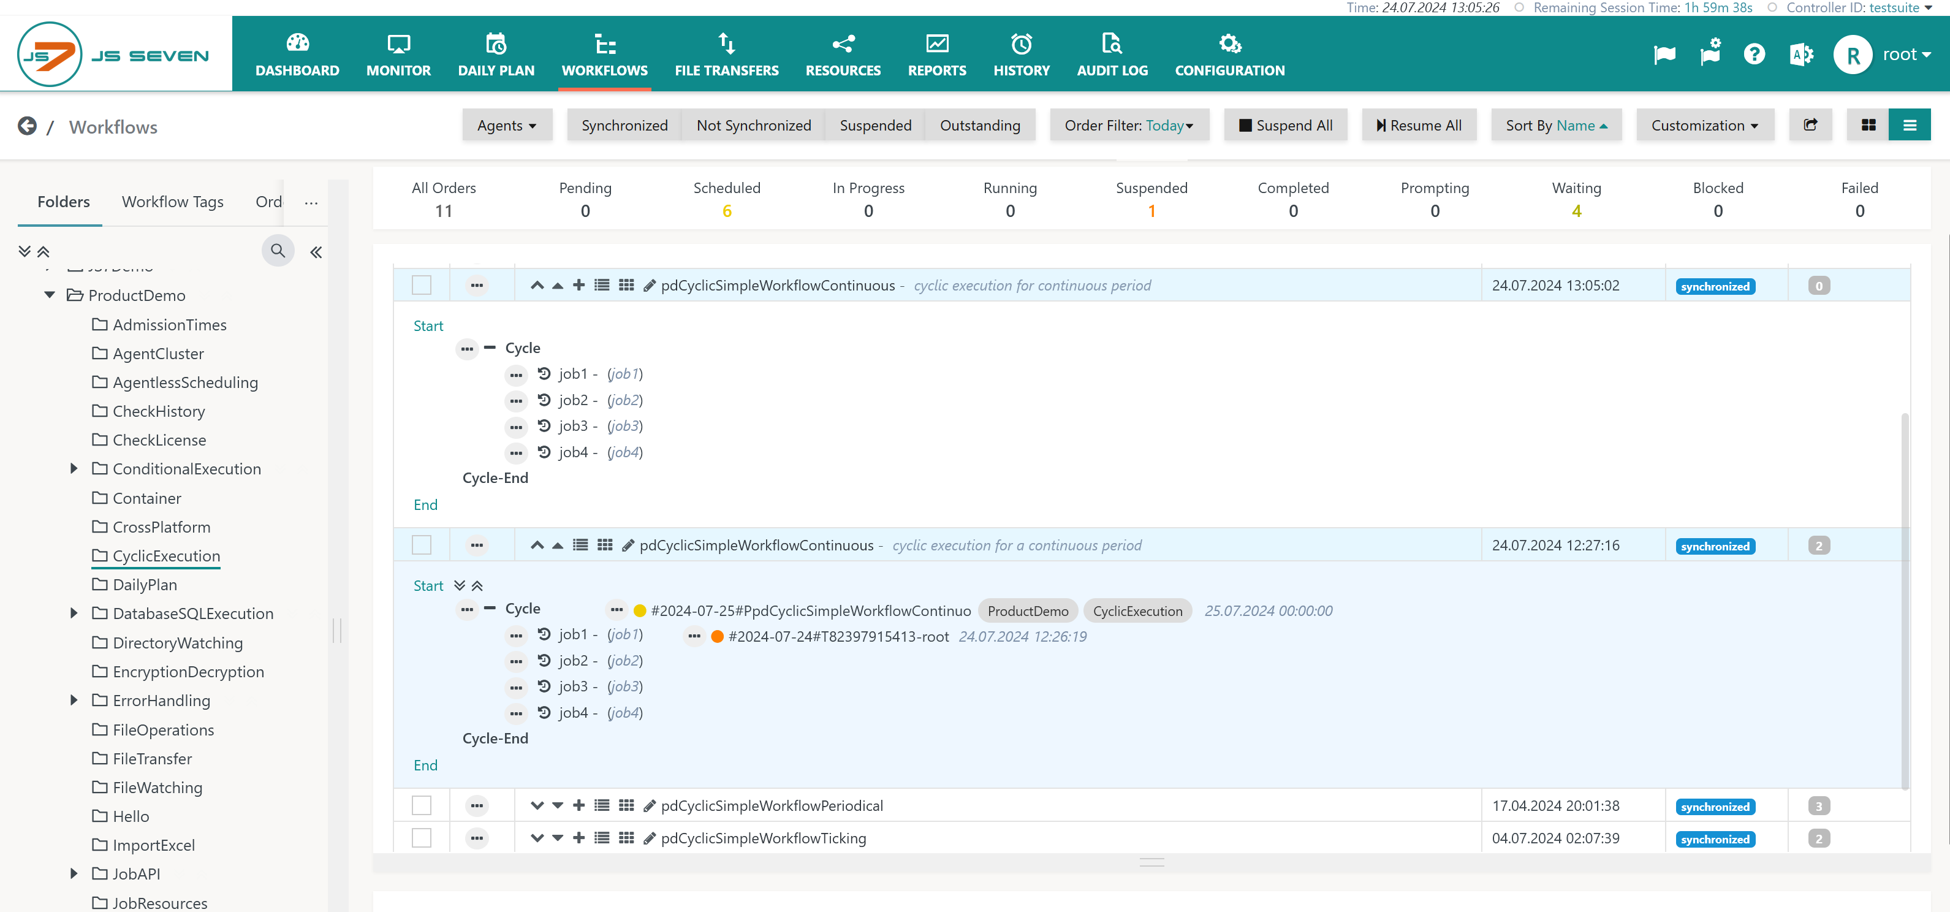The image size is (1950, 912).
Task: Collapse the ProductDemo folder
Action: pyautogui.click(x=49, y=295)
